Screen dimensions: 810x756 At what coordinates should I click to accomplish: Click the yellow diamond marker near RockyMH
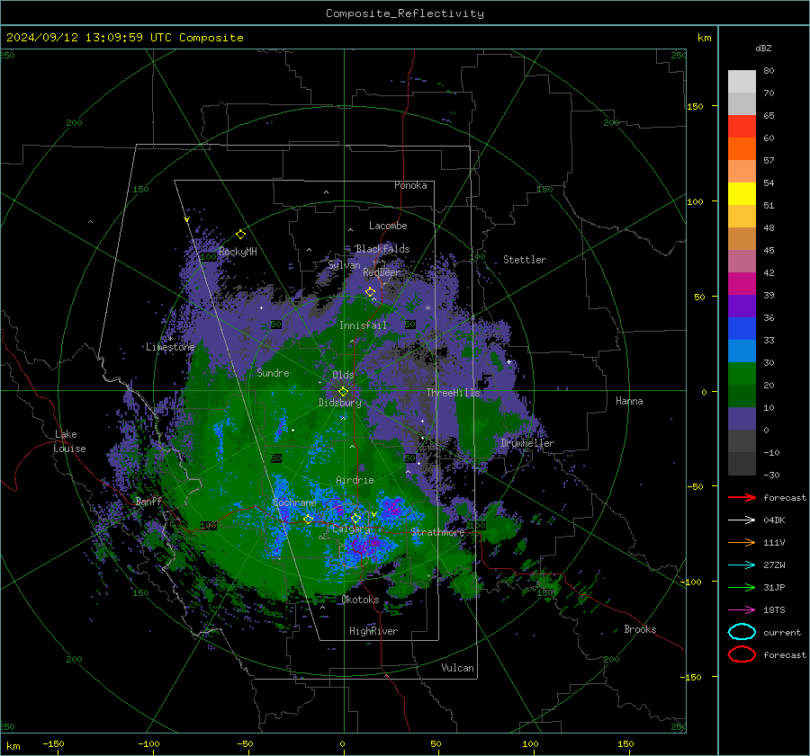tap(240, 235)
